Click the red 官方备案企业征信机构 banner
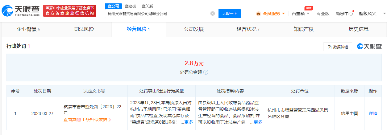The image size is (387, 135). pos(70,11)
